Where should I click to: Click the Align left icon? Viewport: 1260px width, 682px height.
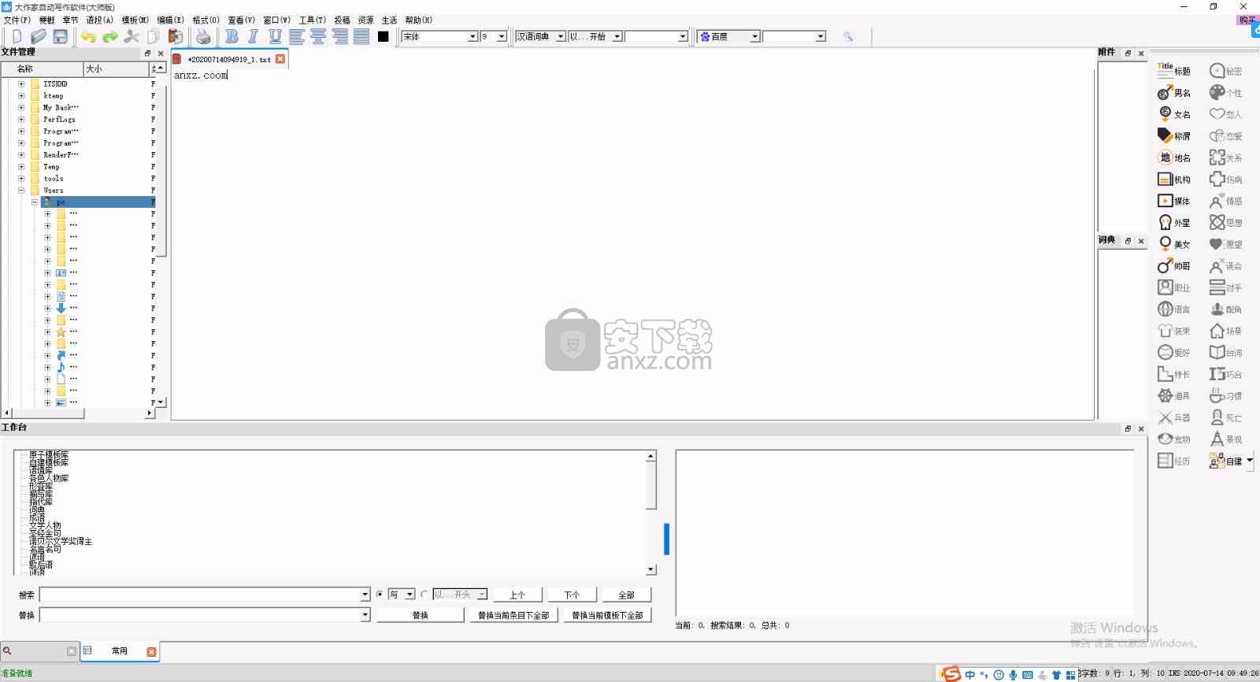point(296,36)
